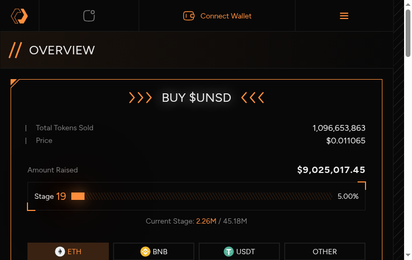Image resolution: width=412 pixels, height=260 pixels.
Task: Click the orange hexagon site logo
Action: 20,16
